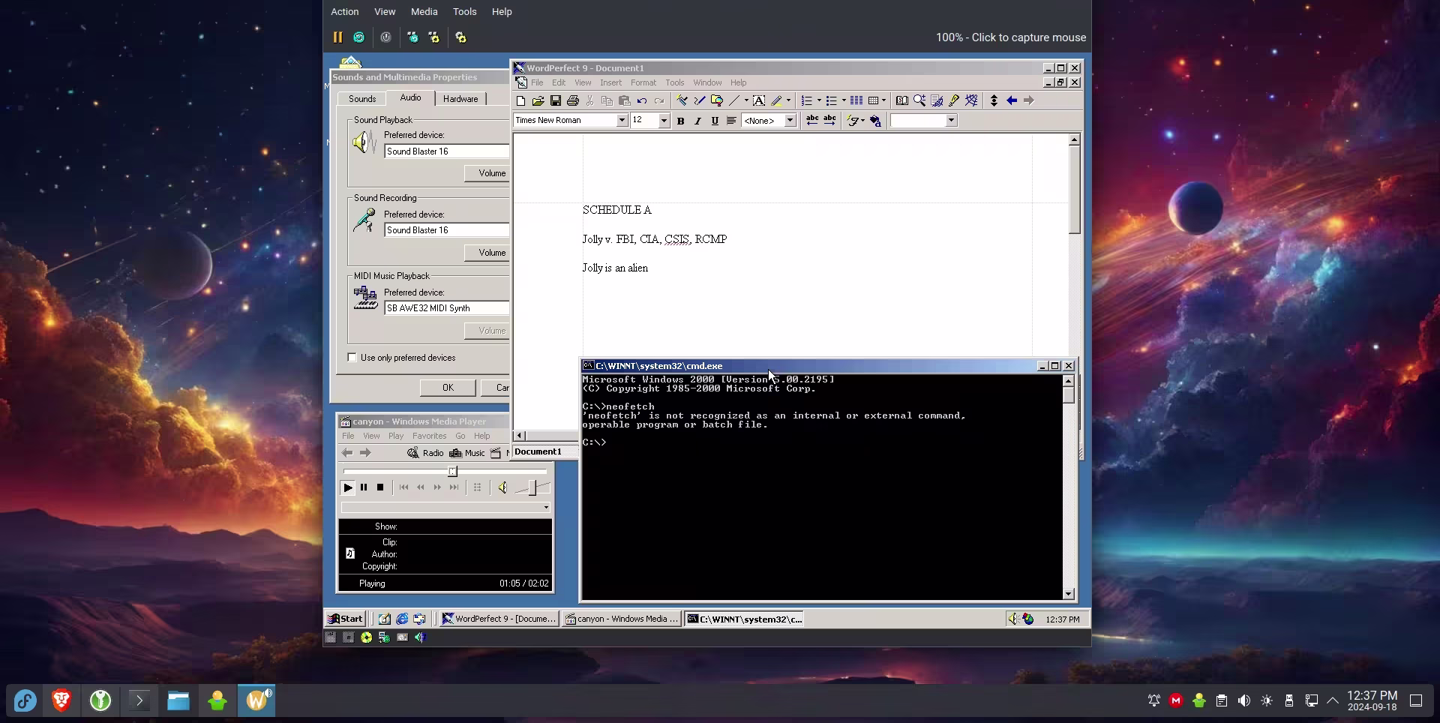
Task: Click canyon Media Player taskbar button
Action: 622,619
